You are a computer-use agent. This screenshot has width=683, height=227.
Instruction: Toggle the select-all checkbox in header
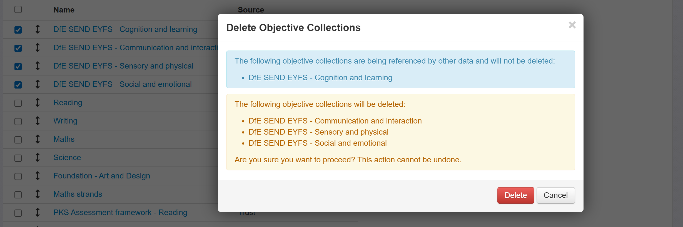[18, 9]
